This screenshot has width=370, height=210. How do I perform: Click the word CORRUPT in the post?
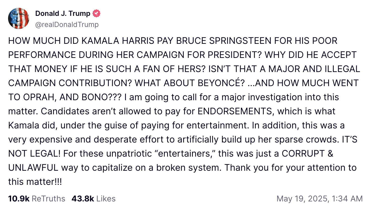[303, 154]
